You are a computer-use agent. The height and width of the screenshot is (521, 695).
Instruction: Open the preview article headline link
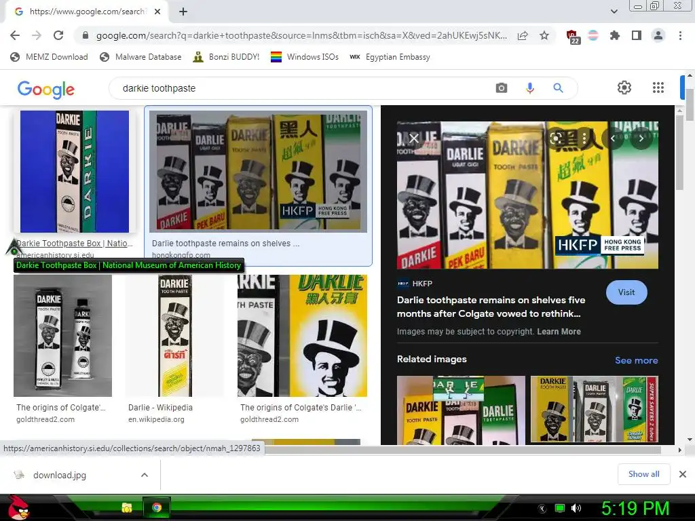click(x=491, y=307)
